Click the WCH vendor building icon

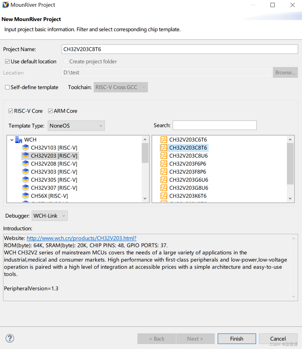coord(19,140)
